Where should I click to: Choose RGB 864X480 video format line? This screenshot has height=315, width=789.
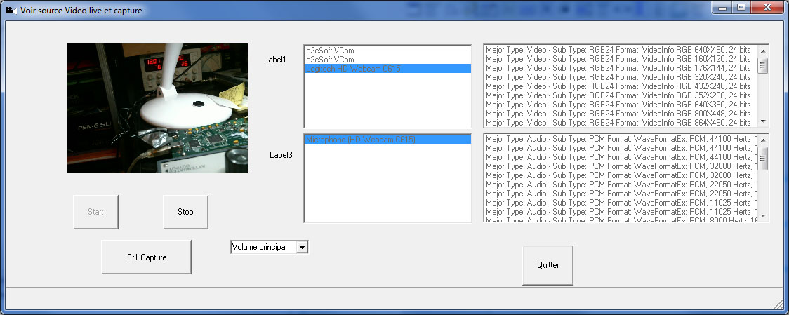click(621, 122)
